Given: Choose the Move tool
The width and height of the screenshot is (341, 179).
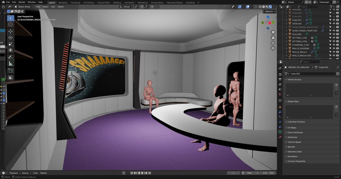Looking at the screenshot, I should (x=11, y=31).
